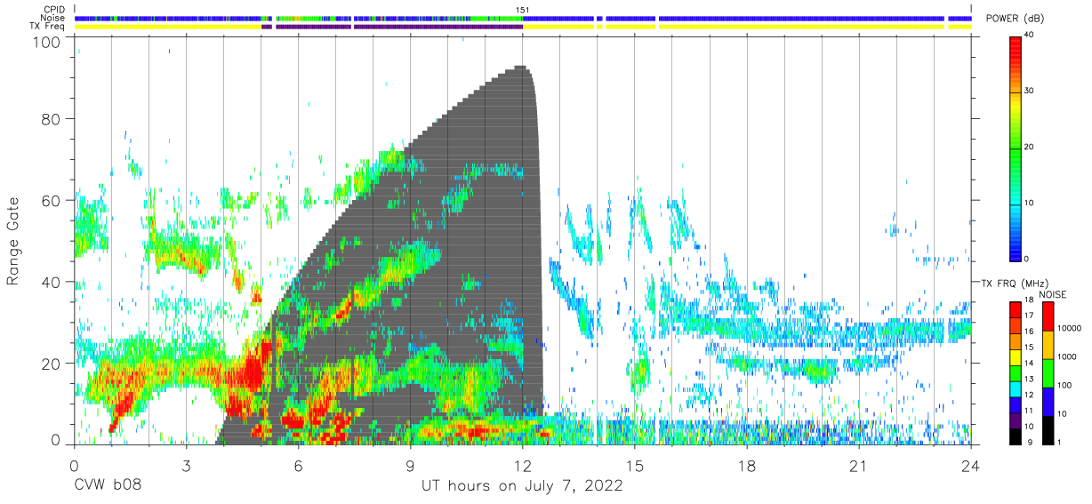
Task: Click the 'TX FRQ (MHz)' legend title
Action: click(1013, 284)
